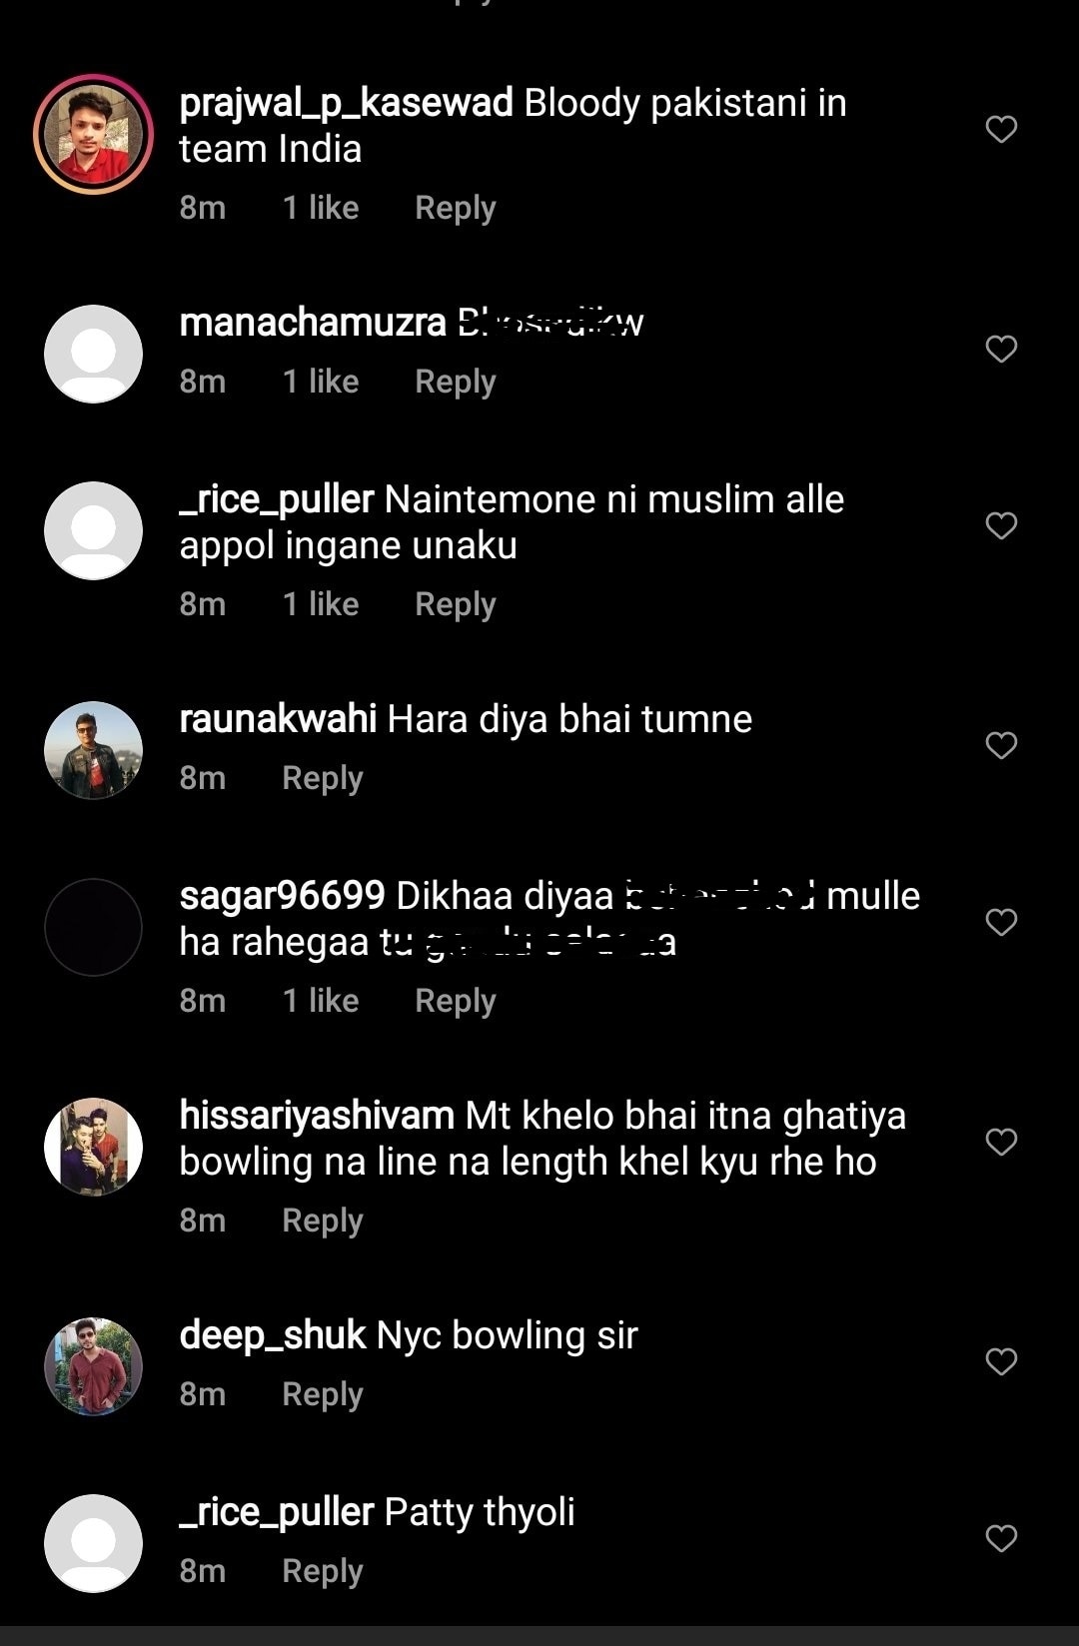The height and width of the screenshot is (1646, 1079).
Task: Like _rice_puller's 'Naintemone' comment
Action: click(1001, 525)
